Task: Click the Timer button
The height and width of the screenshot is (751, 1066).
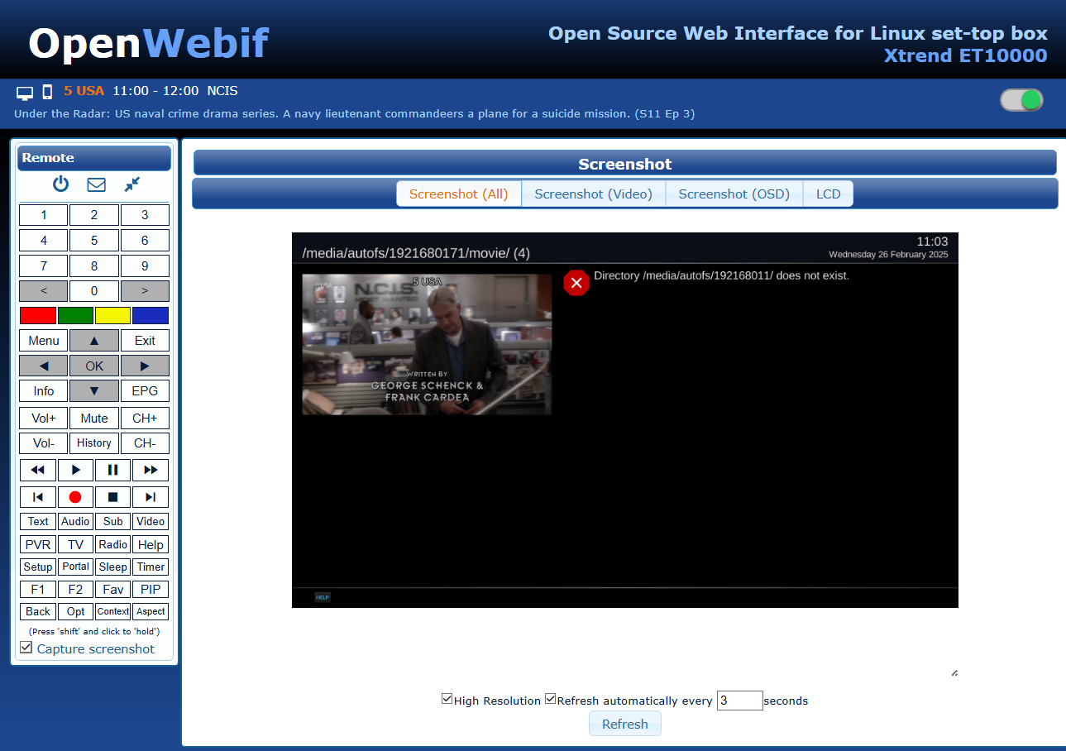Action: 151,567
